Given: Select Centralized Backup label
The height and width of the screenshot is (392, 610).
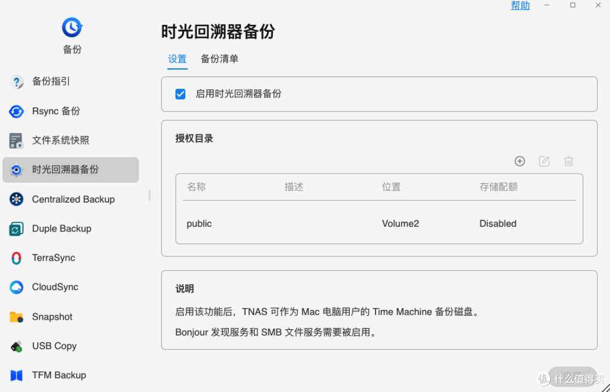Looking at the screenshot, I should click(73, 200).
